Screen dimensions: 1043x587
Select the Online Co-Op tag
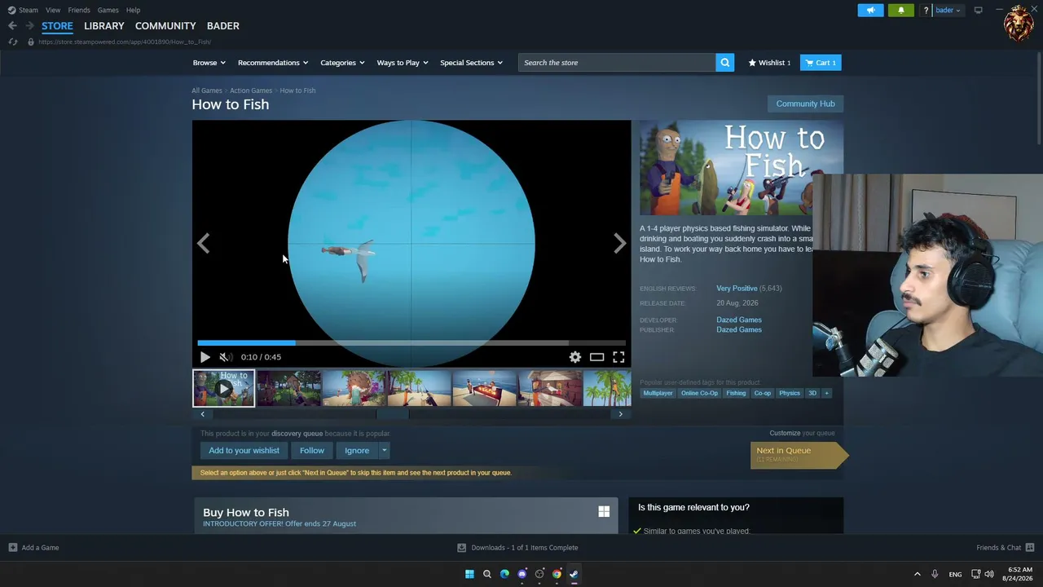[699, 393]
